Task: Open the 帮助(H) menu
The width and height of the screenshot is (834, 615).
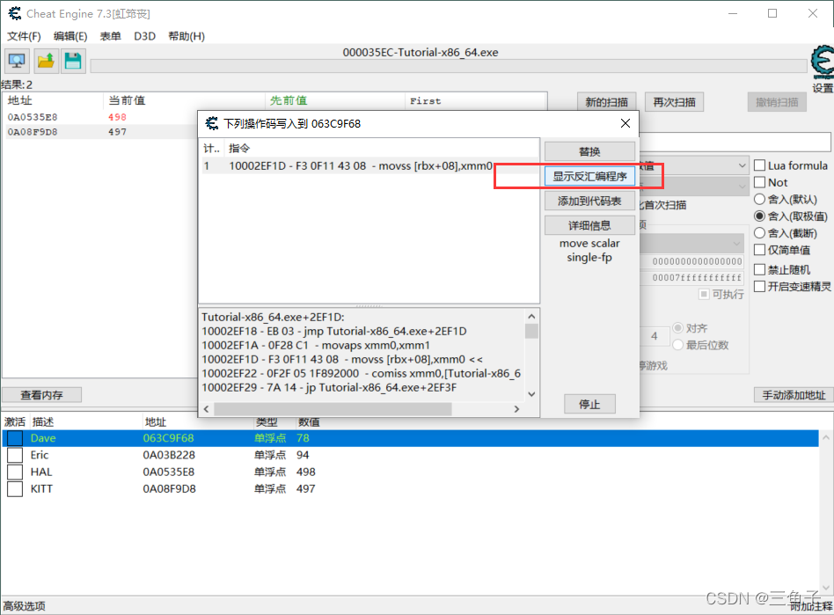Action: (x=187, y=36)
